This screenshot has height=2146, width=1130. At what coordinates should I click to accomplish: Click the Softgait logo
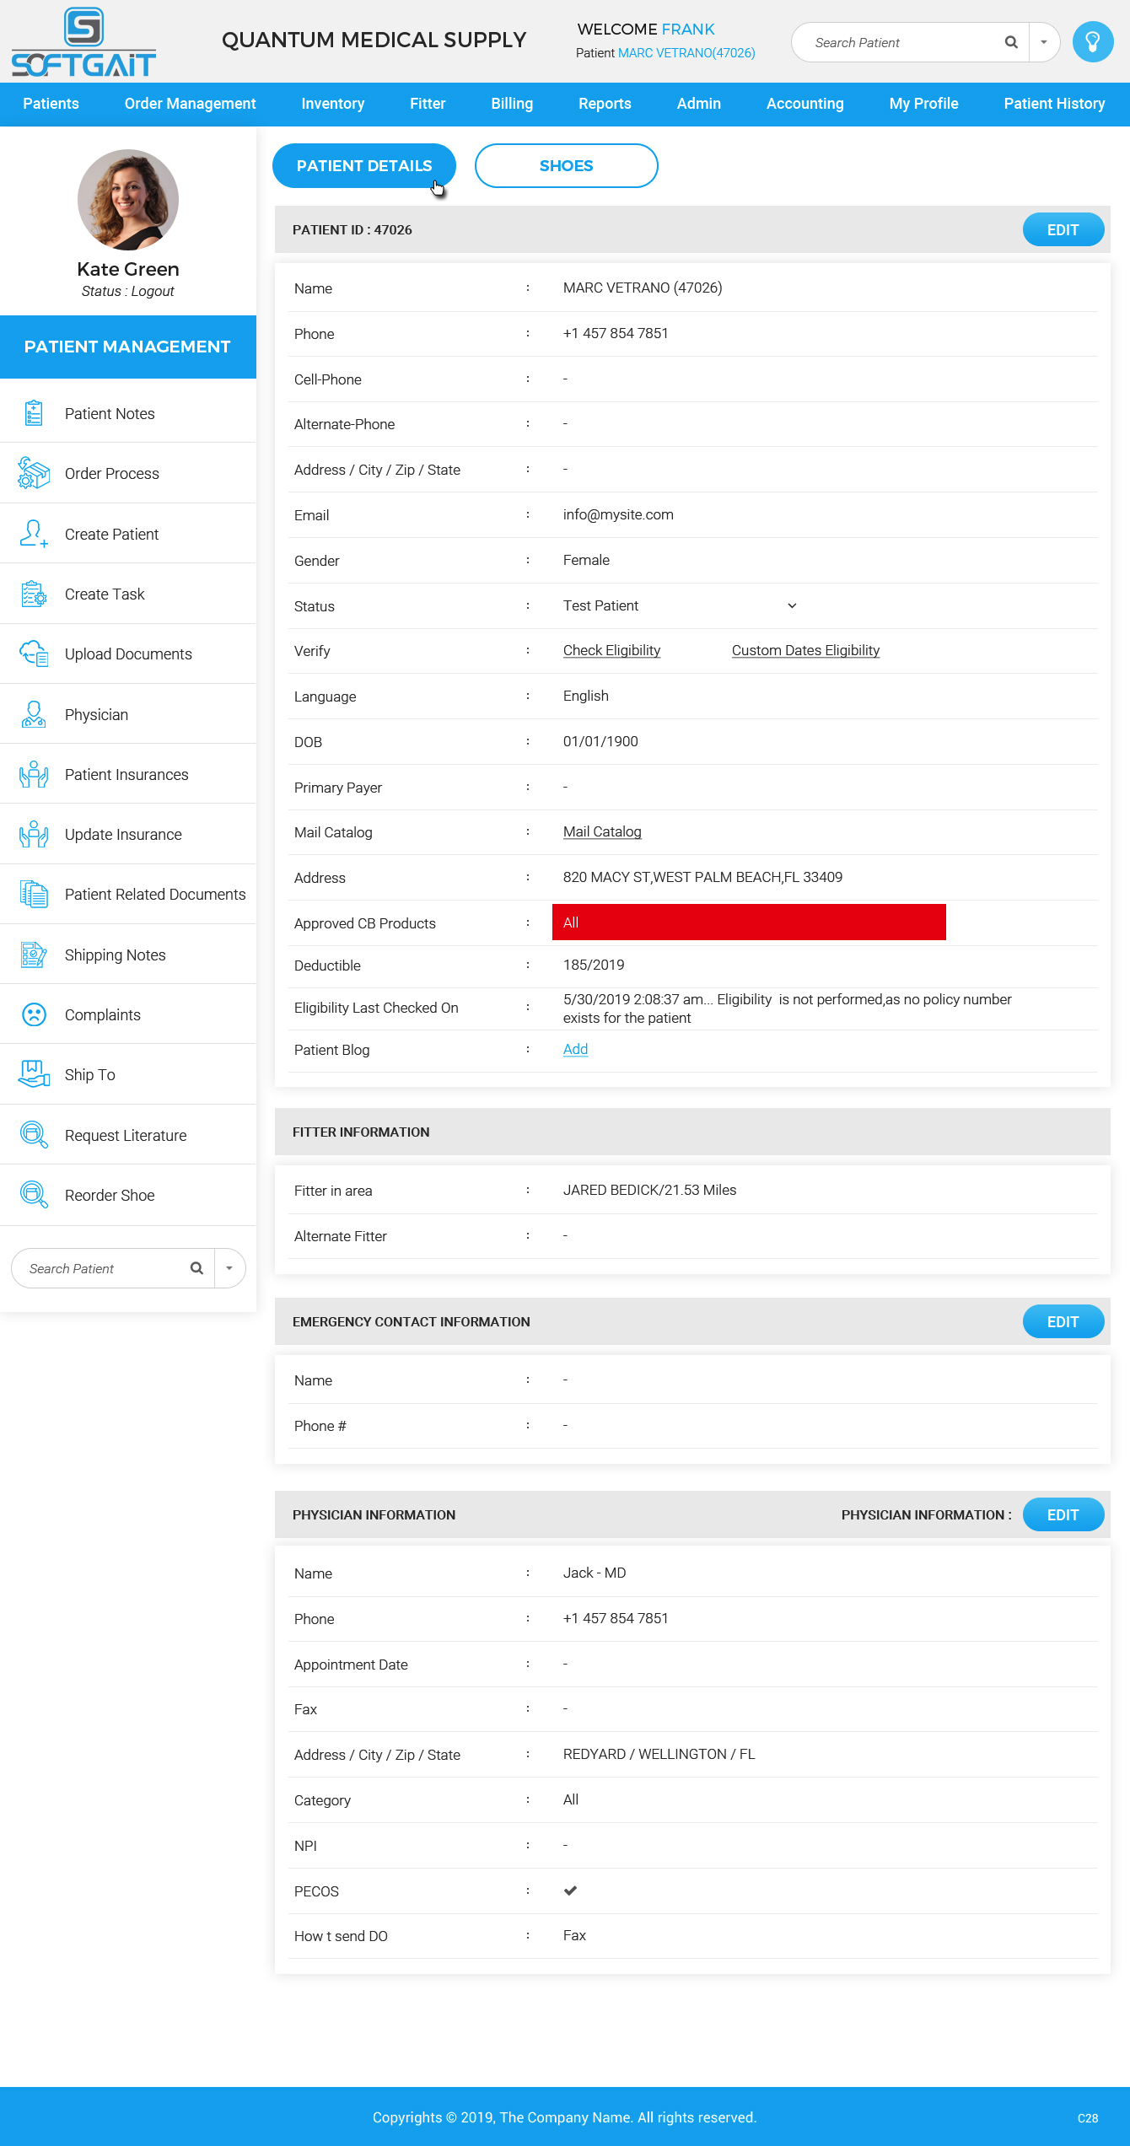[83, 42]
